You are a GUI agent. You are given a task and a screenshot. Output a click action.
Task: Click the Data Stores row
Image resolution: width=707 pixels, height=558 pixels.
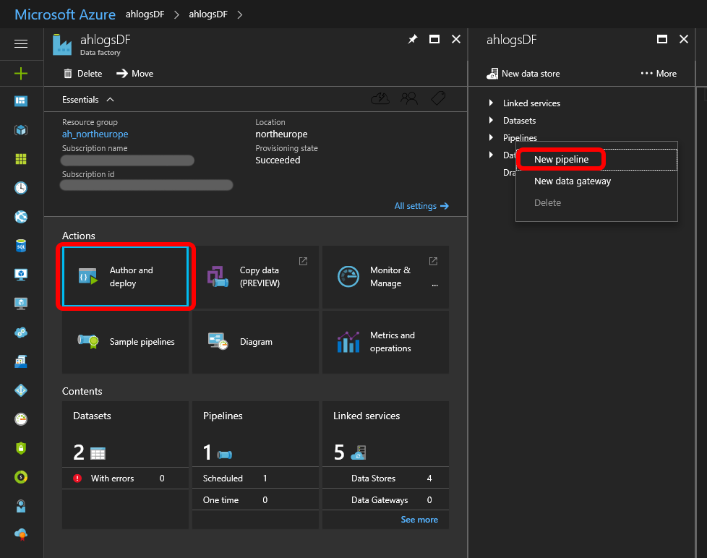[x=385, y=478]
